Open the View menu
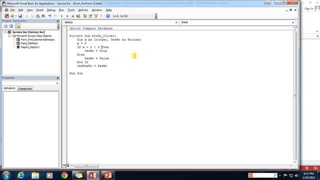320x180 pixels. tap(29, 10)
